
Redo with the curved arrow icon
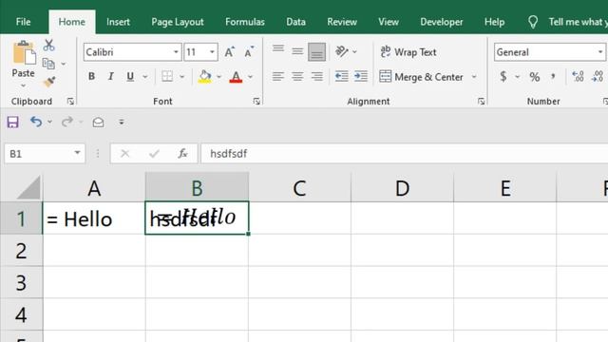(67, 122)
